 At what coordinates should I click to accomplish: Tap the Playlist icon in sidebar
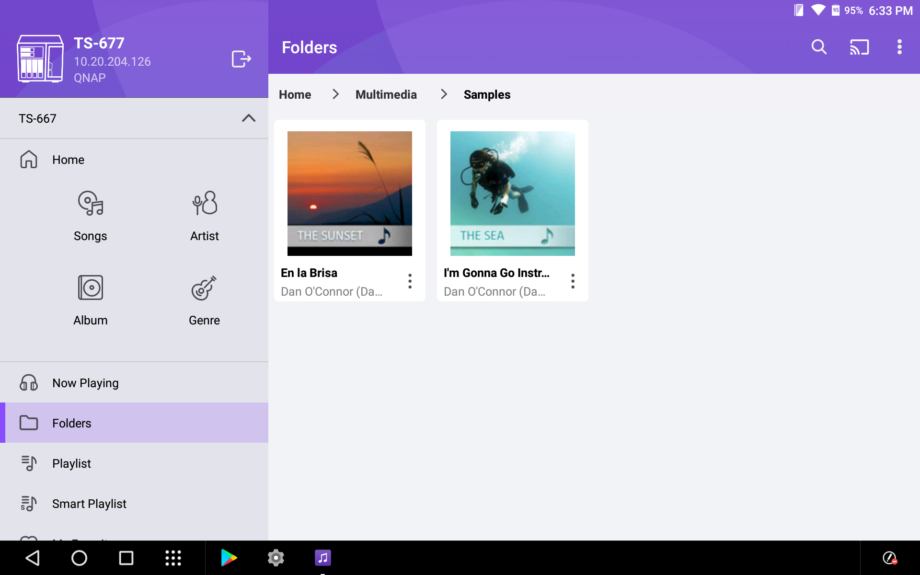coord(29,463)
